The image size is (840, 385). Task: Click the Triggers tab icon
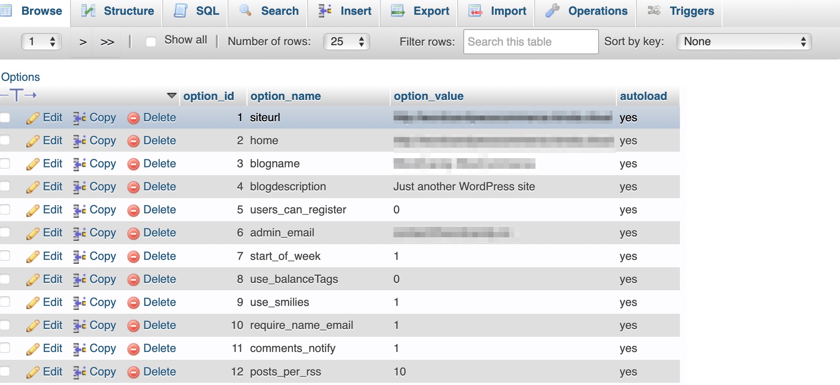click(x=654, y=10)
